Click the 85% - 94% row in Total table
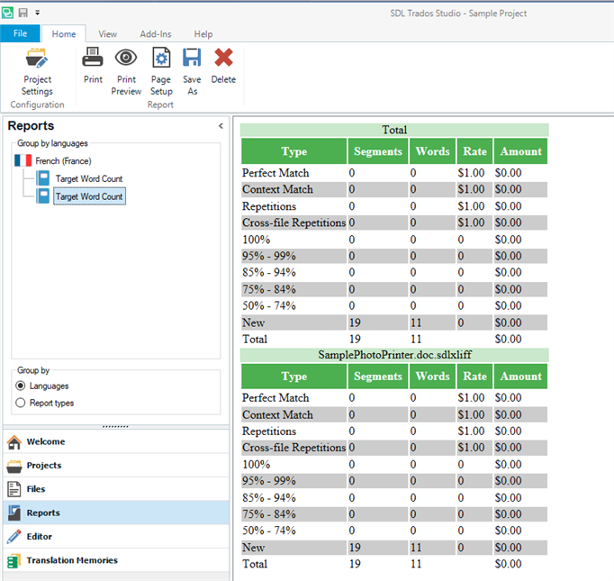Image resolution: width=614 pixels, height=581 pixels. click(x=394, y=273)
